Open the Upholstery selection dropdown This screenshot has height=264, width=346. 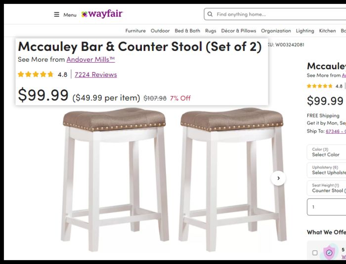click(326, 170)
